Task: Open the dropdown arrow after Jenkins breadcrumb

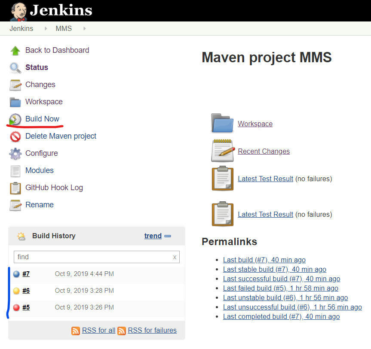Action: (x=46, y=29)
